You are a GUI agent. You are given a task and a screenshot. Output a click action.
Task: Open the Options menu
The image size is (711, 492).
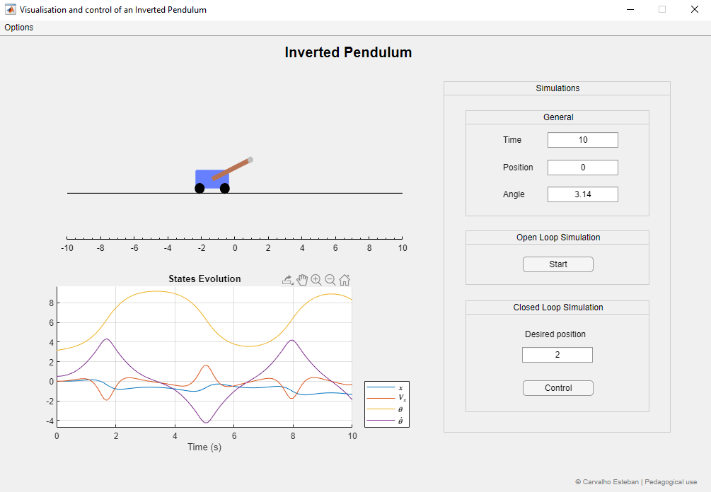pyautogui.click(x=19, y=28)
